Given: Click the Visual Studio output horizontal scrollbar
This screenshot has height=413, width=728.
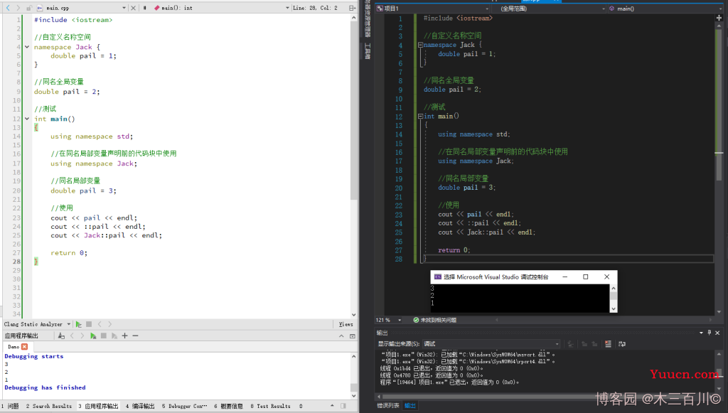Looking at the screenshot, I should point(543,396).
